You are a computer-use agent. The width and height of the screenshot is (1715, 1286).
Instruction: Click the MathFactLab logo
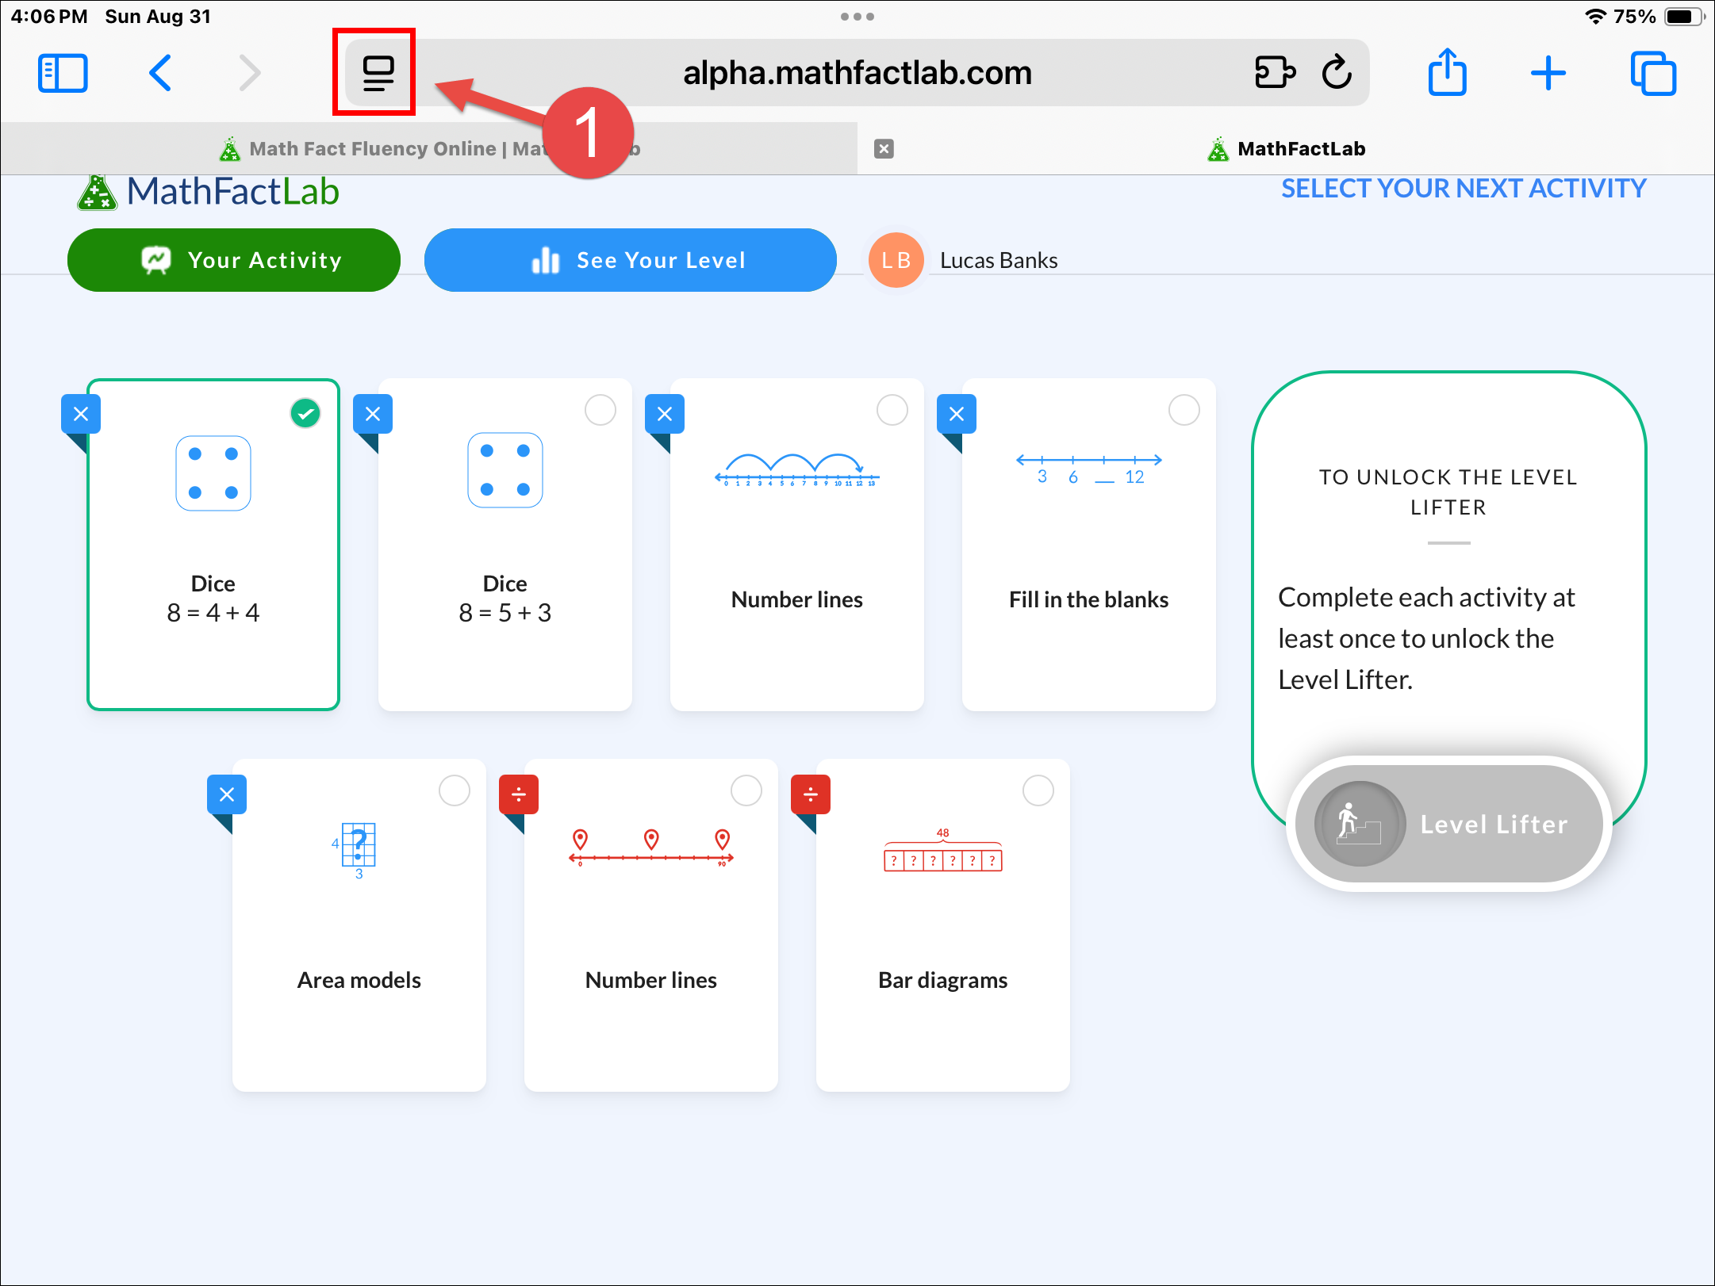[209, 193]
